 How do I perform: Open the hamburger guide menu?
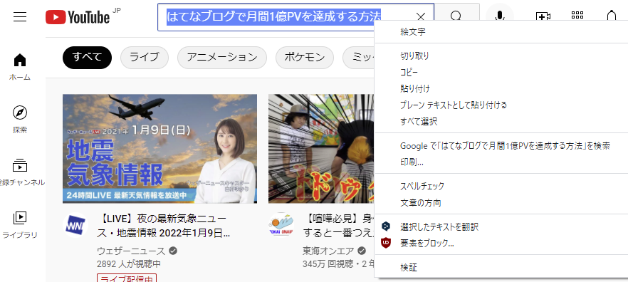tap(20, 17)
